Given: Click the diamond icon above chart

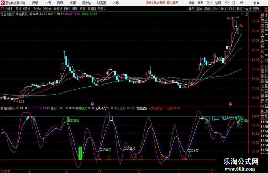Looking at the screenshot, I should (x=242, y=14).
